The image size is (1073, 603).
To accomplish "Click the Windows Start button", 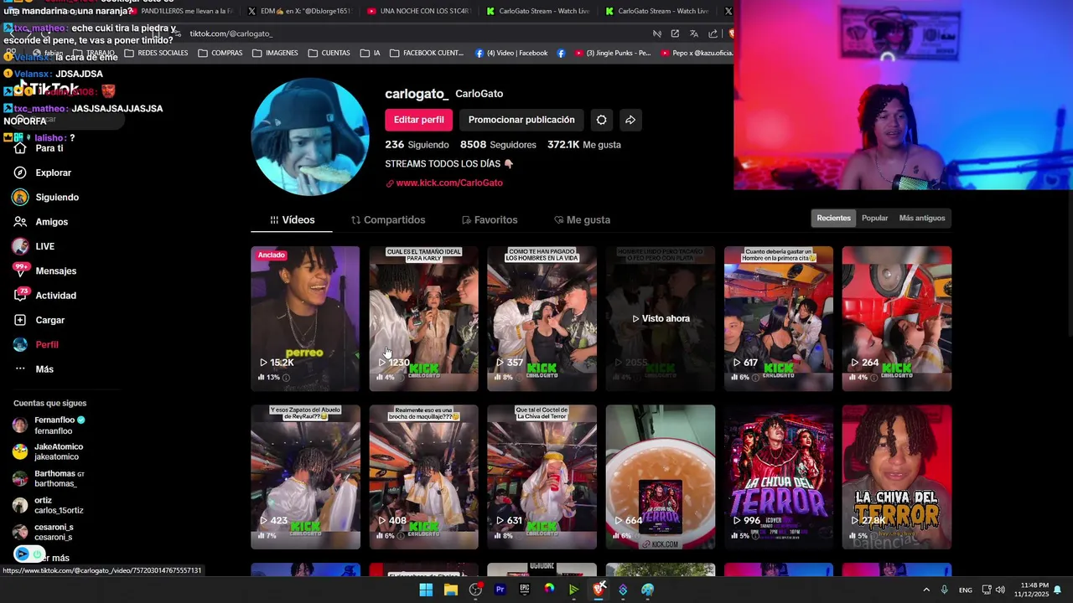I will click(426, 590).
